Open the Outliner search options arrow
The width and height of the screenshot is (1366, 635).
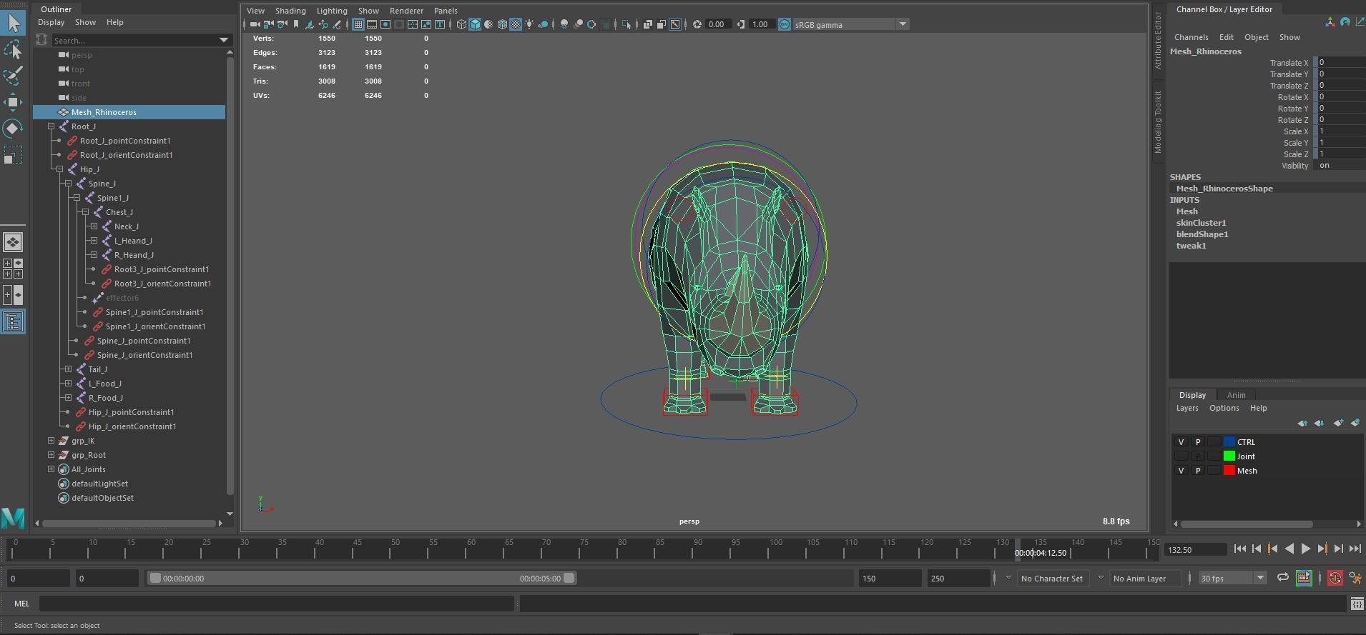224,40
